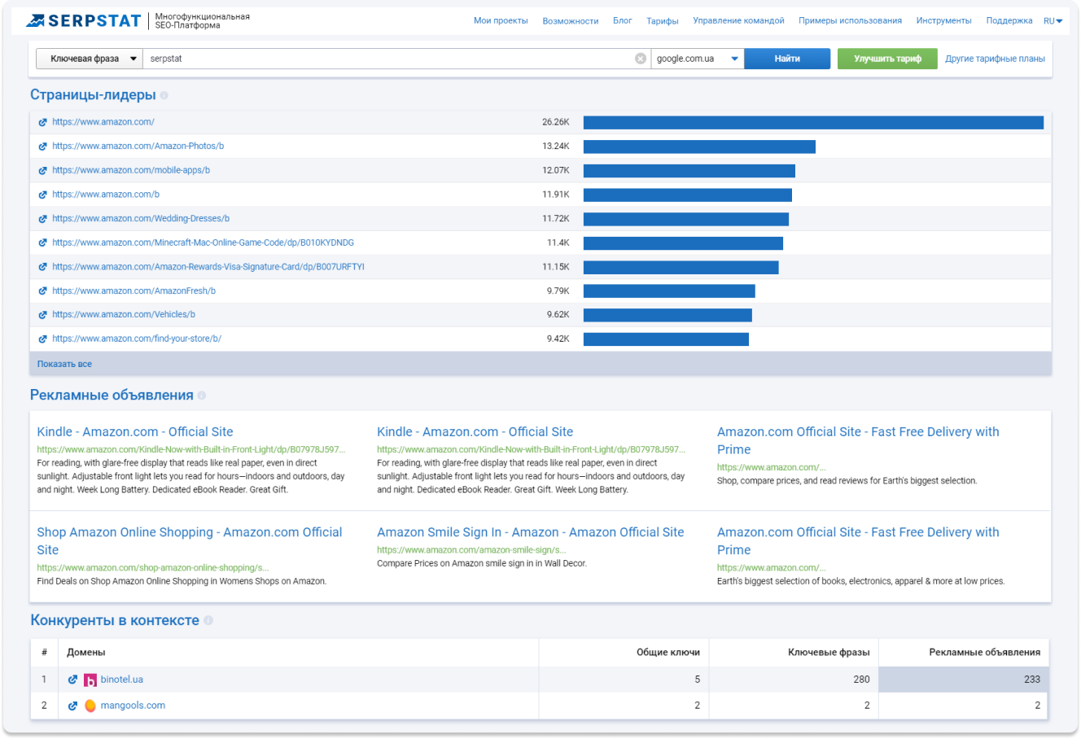Image resolution: width=1081 pixels, height=739 pixels.
Task: Click info icon beside Конкуренты в контексте heading
Action: coord(208,620)
